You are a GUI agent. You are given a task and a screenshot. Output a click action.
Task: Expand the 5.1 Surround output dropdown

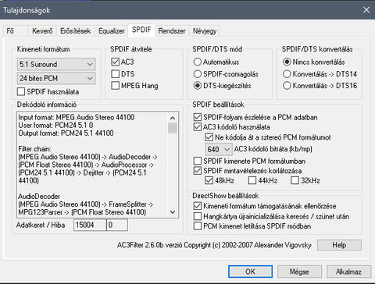click(56, 64)
